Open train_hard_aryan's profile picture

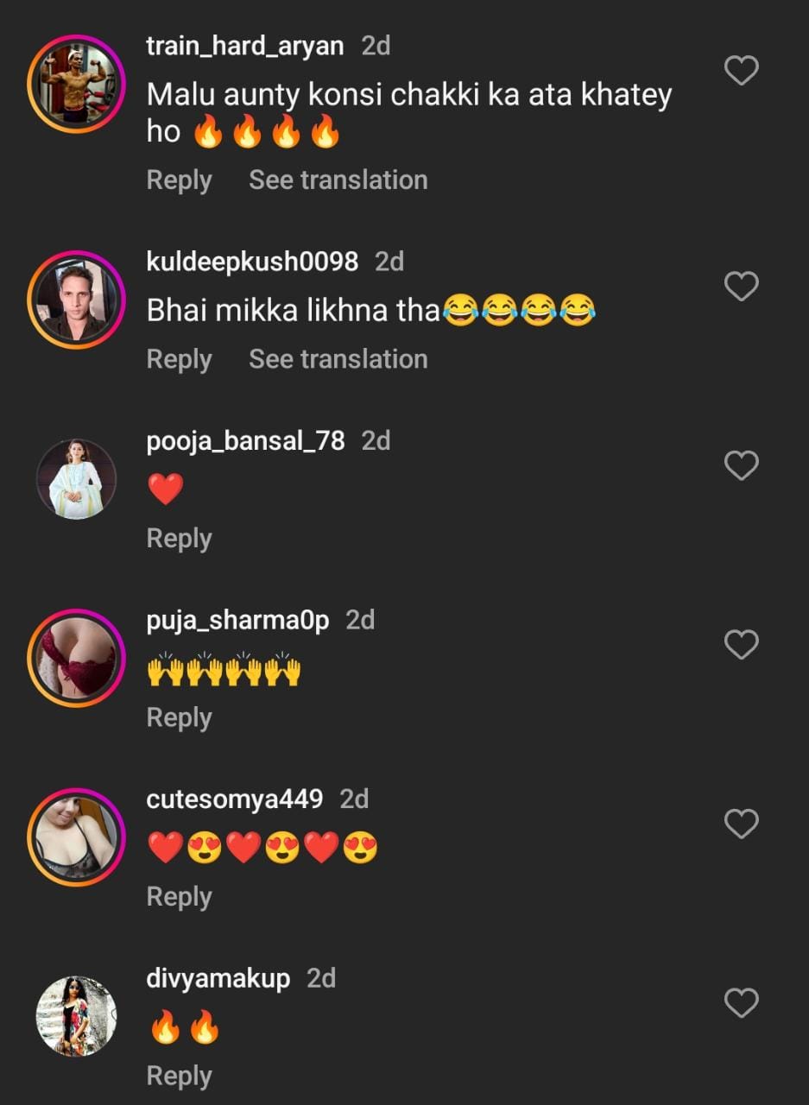(76, 84)
